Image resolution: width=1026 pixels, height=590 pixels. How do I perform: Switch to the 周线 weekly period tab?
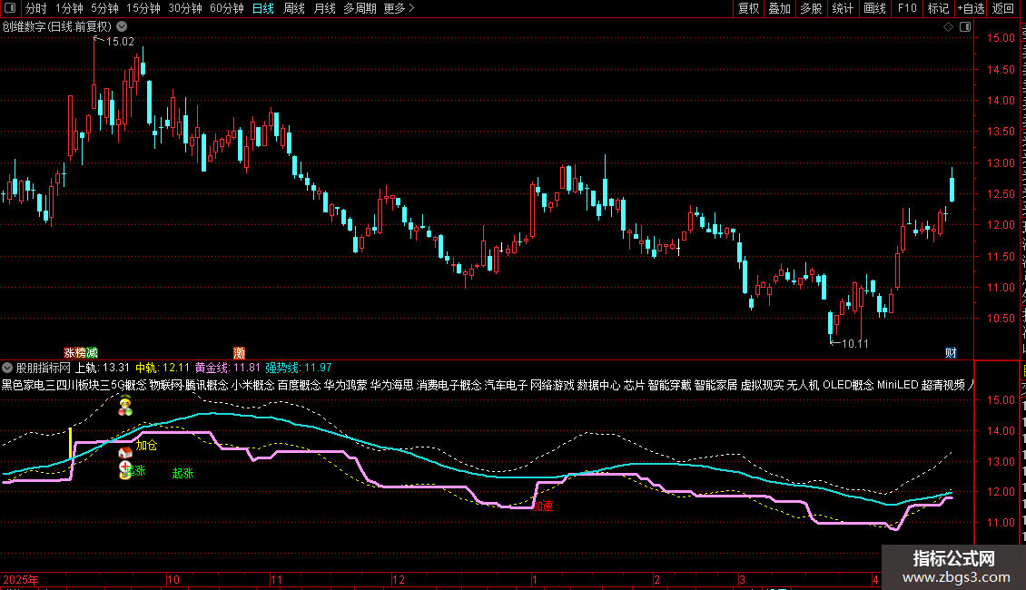point(294,8)
